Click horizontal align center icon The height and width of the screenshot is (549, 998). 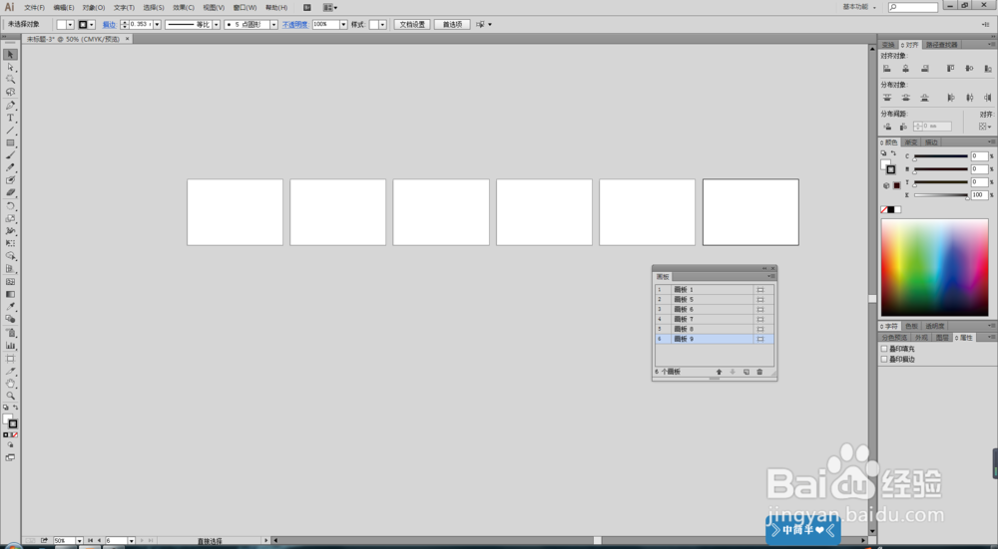(x=906, y=68)
